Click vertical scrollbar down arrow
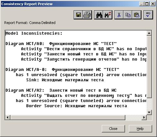This screenshot has height=137, width=157. click(149, 112)
